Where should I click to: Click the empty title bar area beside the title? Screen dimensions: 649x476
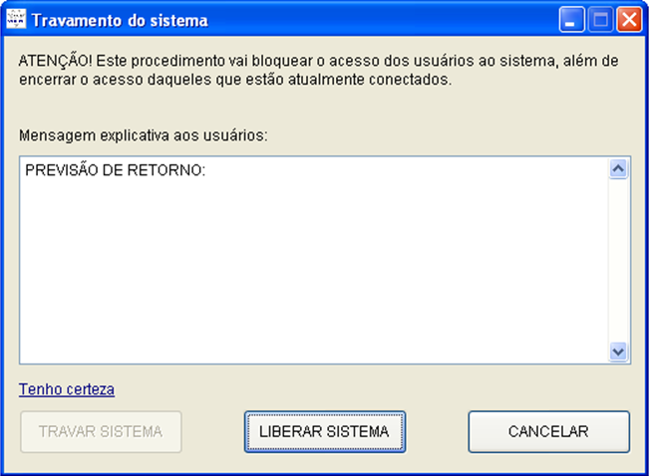[x=379, y=19]
